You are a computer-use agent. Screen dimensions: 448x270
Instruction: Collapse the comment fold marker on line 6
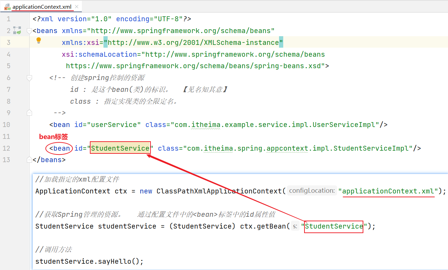coord(29,78)
